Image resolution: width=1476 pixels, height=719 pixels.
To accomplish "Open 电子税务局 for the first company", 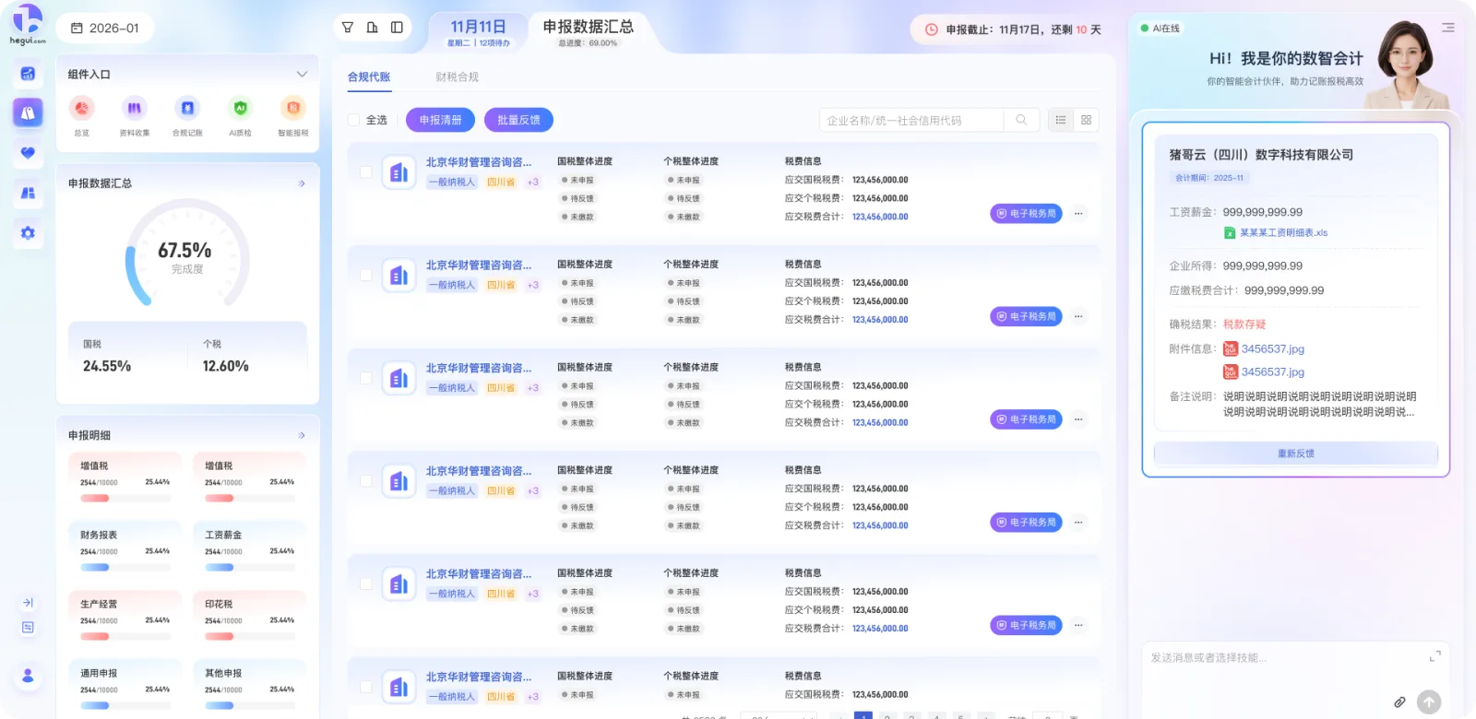I will tap(1026, 214).
